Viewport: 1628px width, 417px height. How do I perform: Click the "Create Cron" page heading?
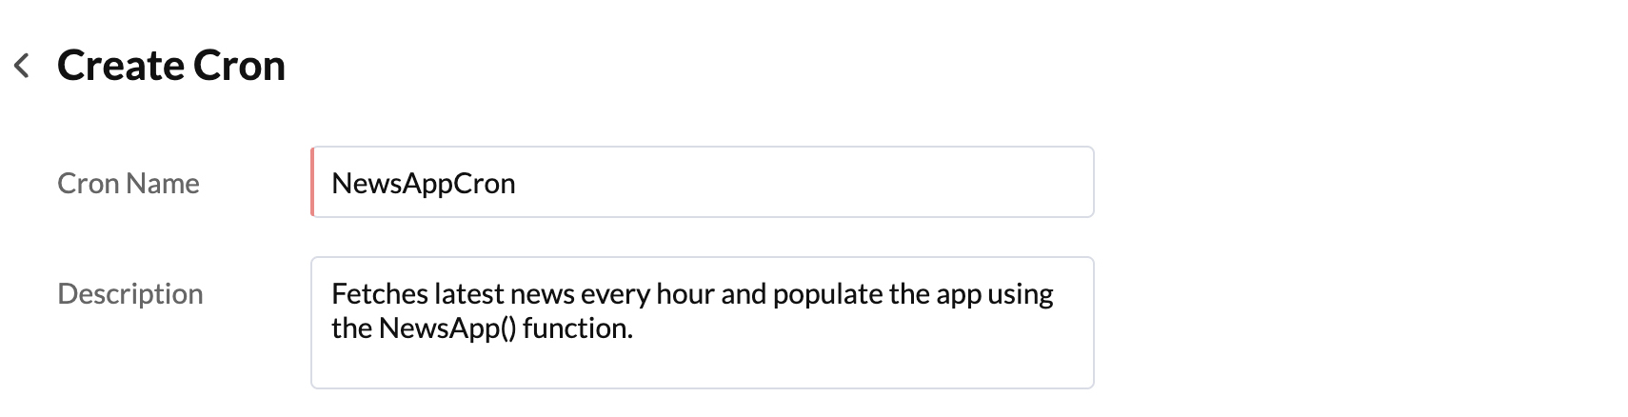(x=171, y=66)
